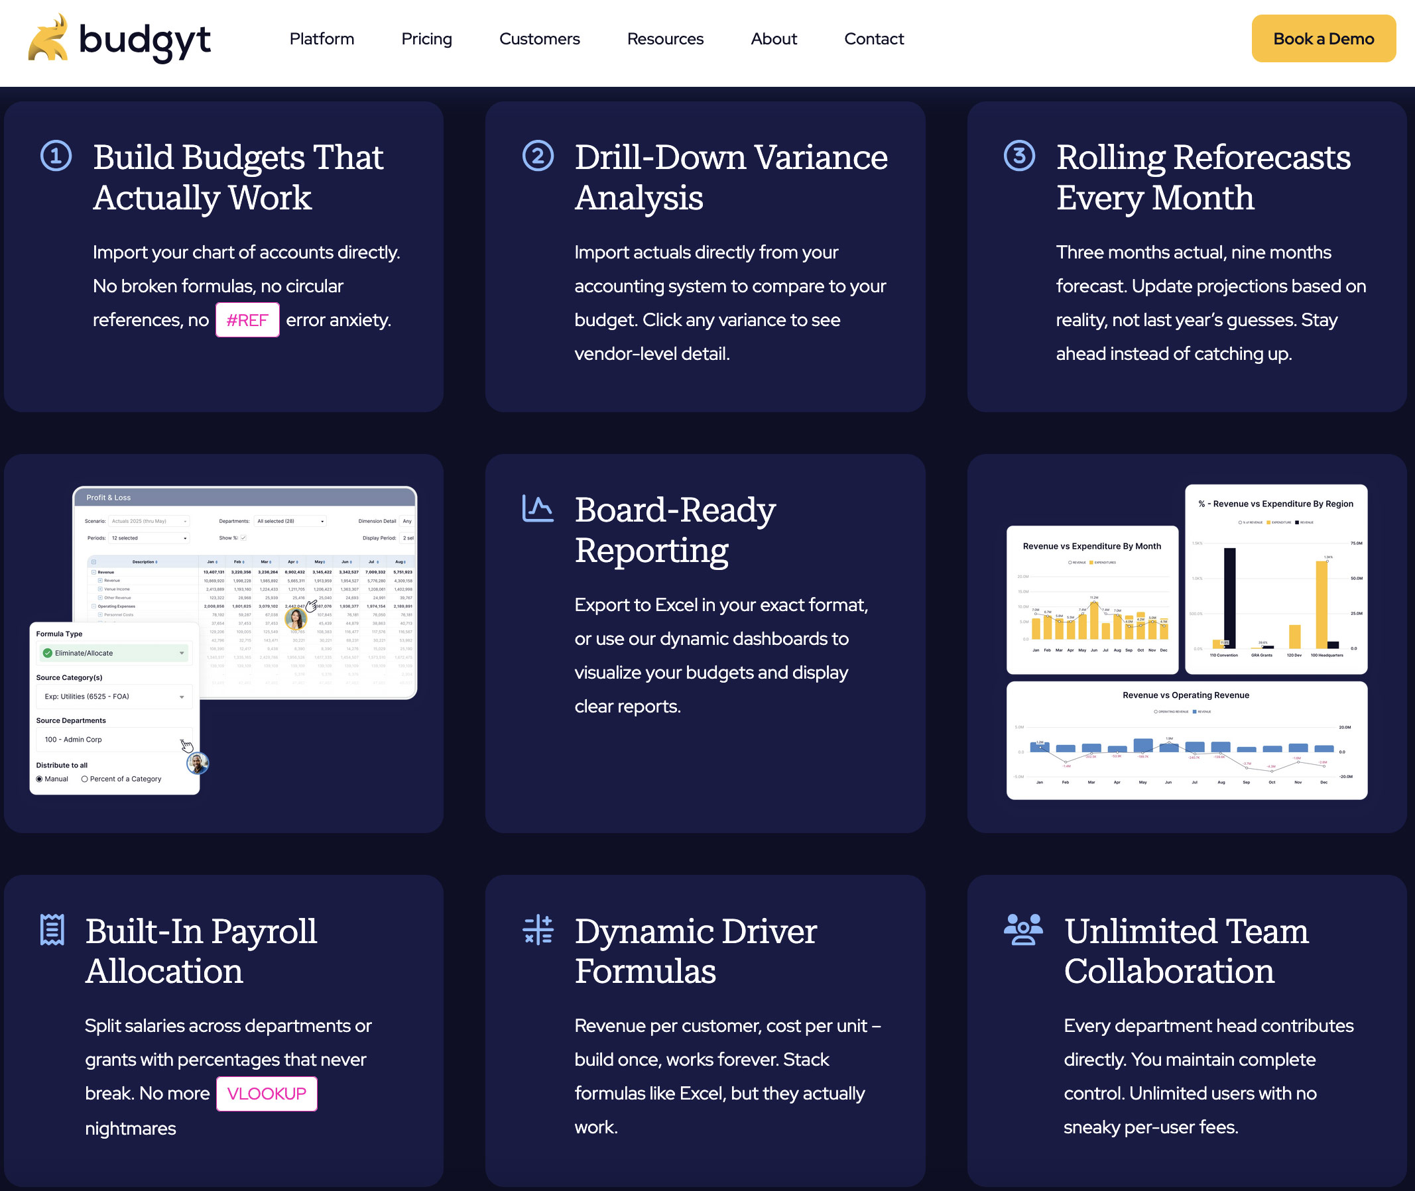Toggle the Show % checkbox
Viewport: 1415px width, 1191px height.
(x=244, y=538)
